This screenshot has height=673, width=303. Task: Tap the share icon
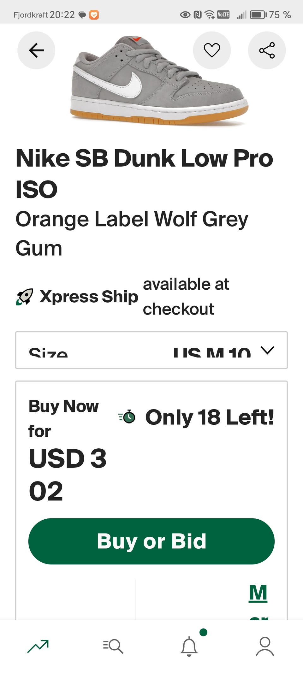tap(267, 50)
